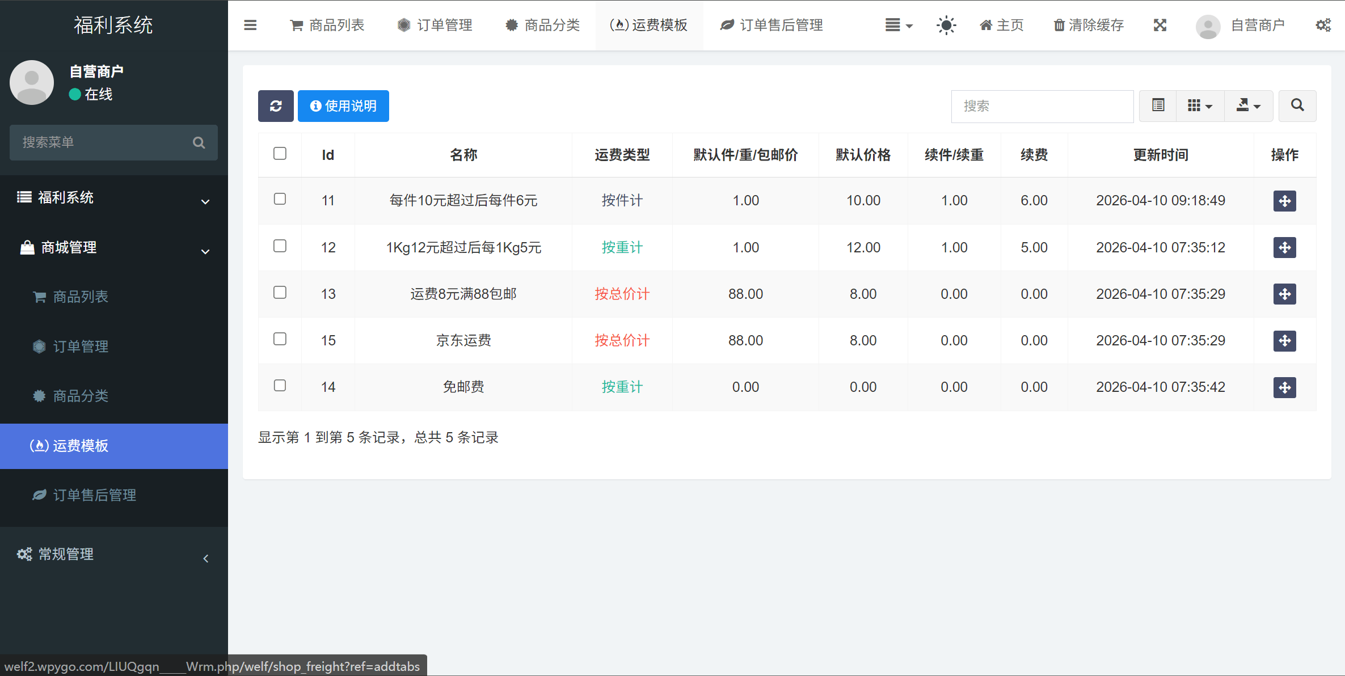Switch theme with the sun icon
1345x676 pixels.
[946, 26]
